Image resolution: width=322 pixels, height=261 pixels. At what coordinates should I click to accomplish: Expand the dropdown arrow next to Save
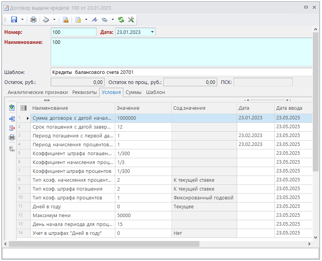23,20
